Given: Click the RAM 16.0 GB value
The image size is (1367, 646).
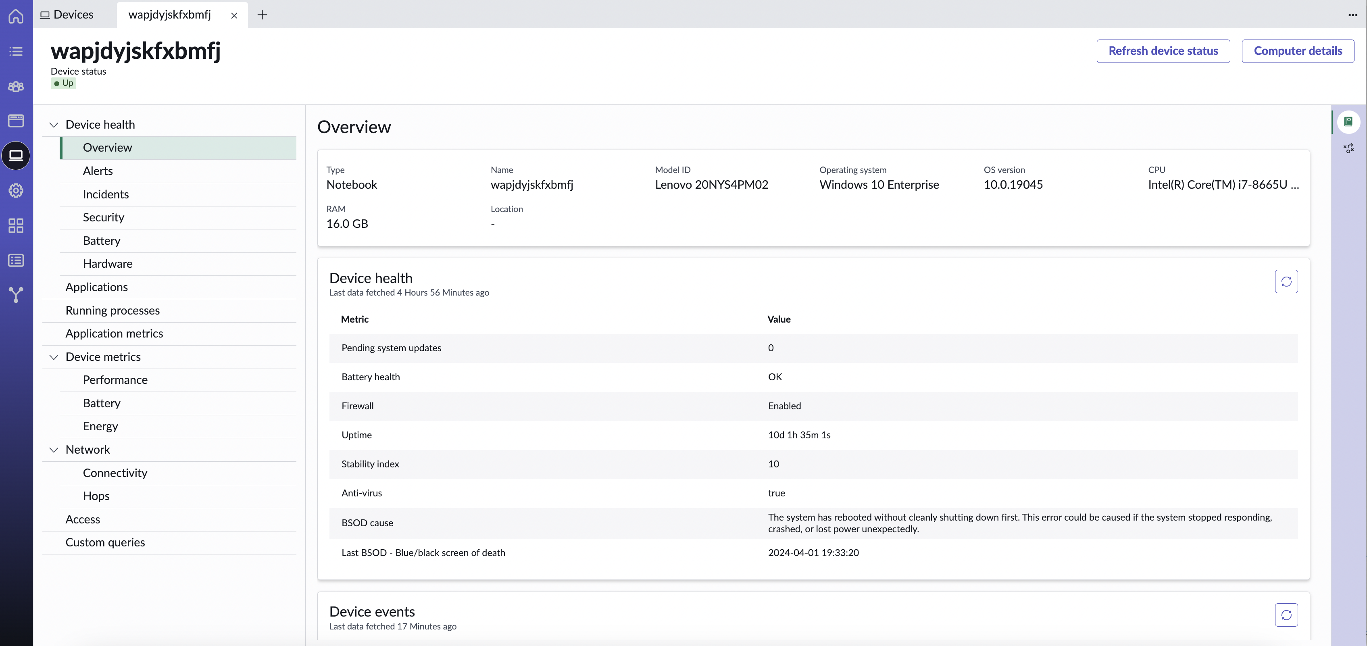Looking at the screenshot, I should tap(347, 224).
